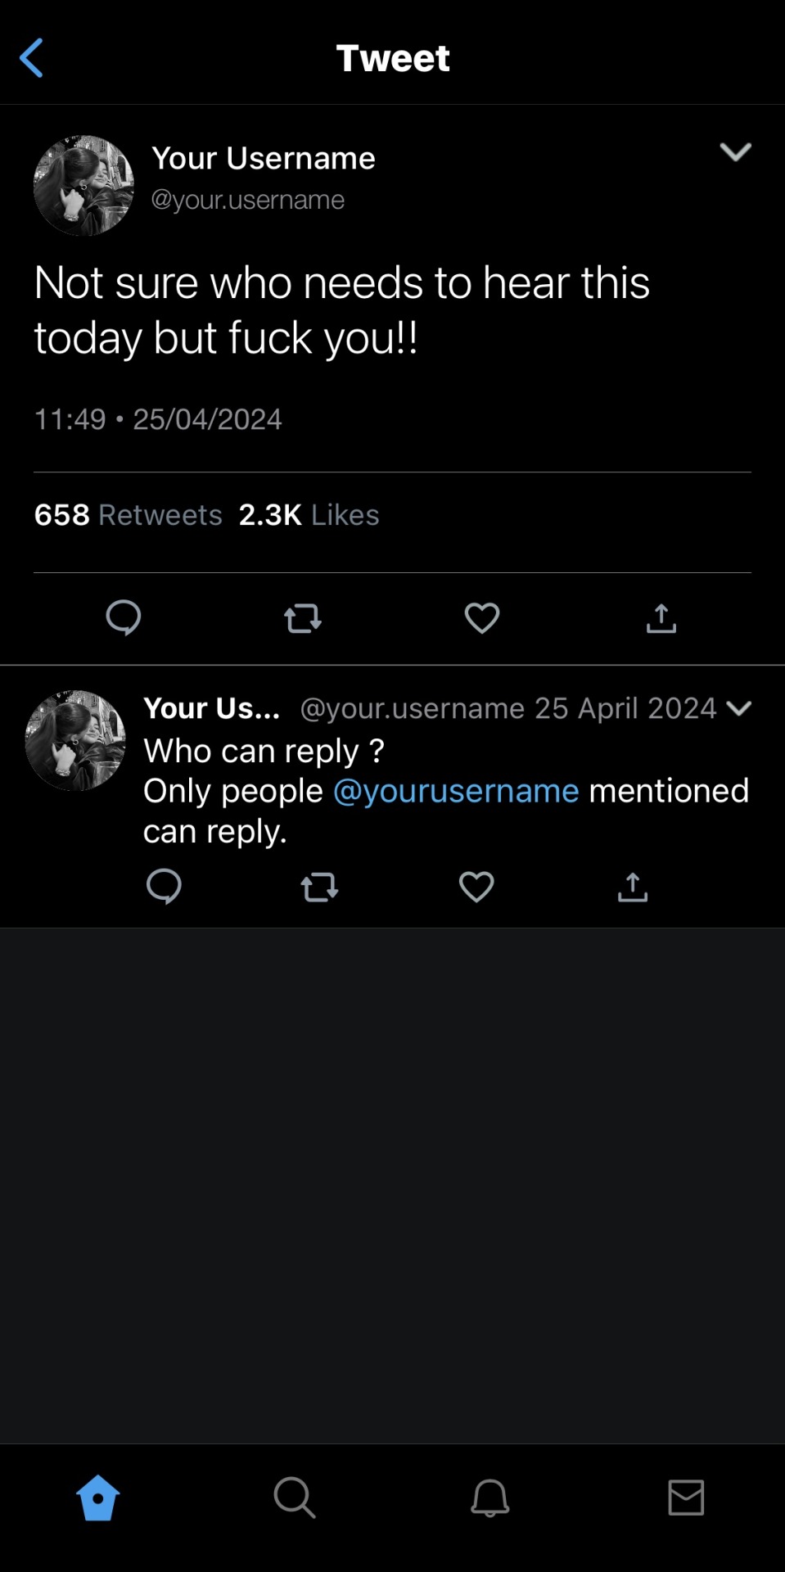The height and width of the screenshot is (1572, 785).
Task: Retweet the 'Who can reply' tweet
Action: pos(319,887)
